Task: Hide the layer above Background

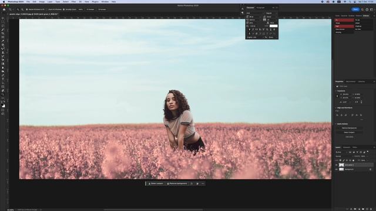Action: tap(336, 165)
